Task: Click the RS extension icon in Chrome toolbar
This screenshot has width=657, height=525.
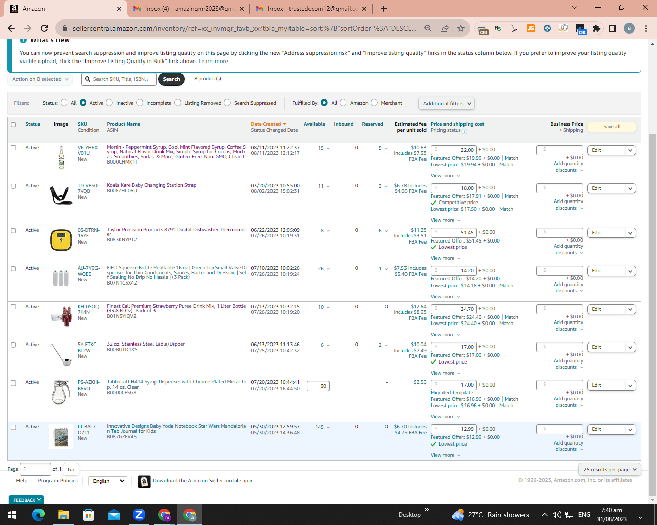Action: (x=498, y=29)
